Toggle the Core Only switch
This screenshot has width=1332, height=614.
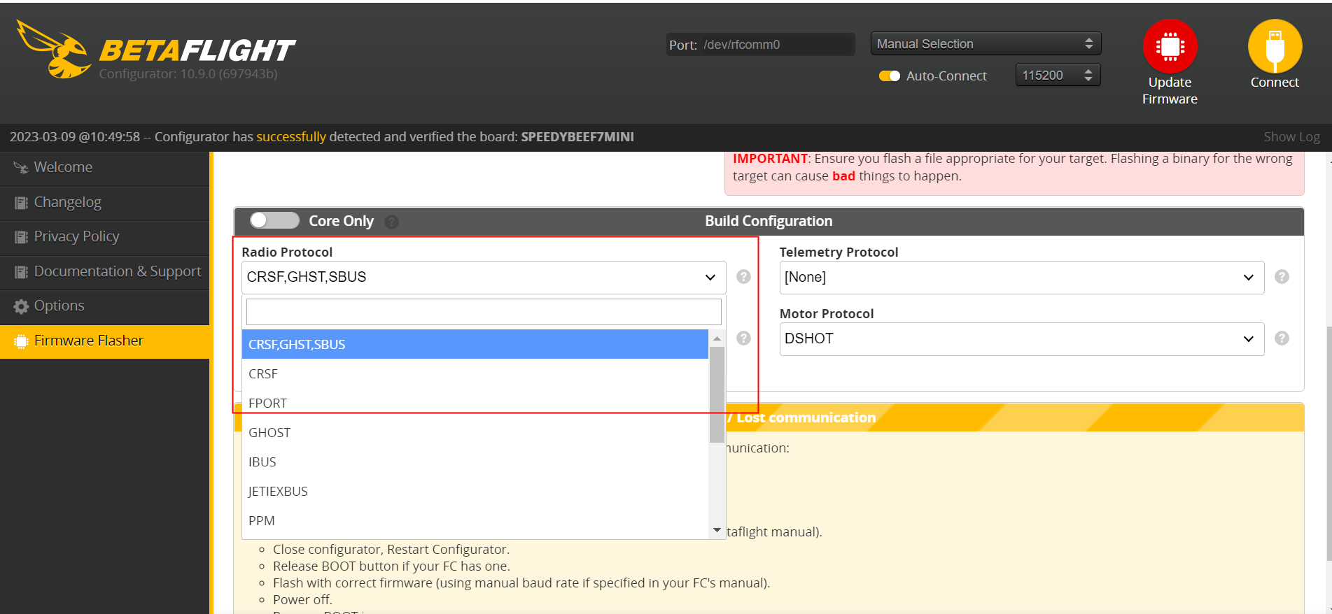tap(274, 220)
